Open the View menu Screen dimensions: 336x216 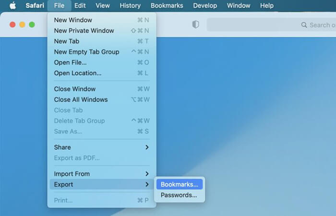click(x=103, y=5)
